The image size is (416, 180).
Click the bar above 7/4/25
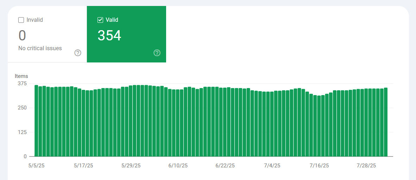click(x=272, y=124)
